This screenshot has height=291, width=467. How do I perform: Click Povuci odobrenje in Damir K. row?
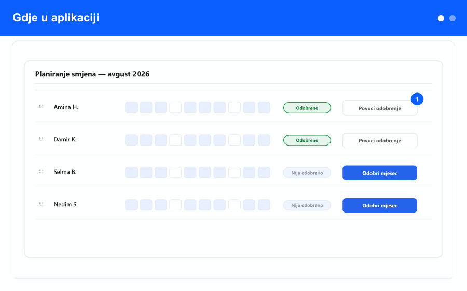380,140
